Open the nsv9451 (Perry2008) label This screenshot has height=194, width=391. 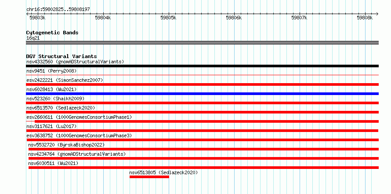click(51, 71)
